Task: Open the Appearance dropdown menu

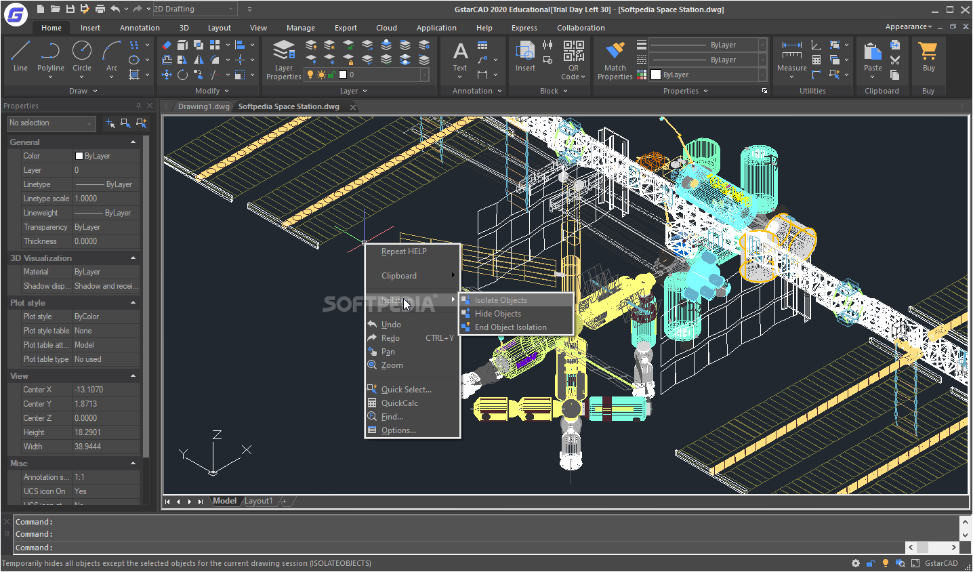Action: (909, 26)
